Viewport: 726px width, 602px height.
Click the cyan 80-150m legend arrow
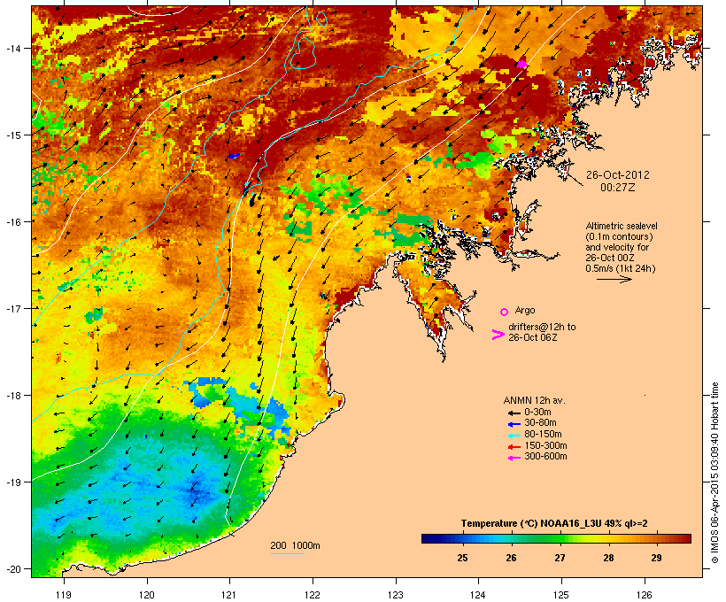pos(514,436)
